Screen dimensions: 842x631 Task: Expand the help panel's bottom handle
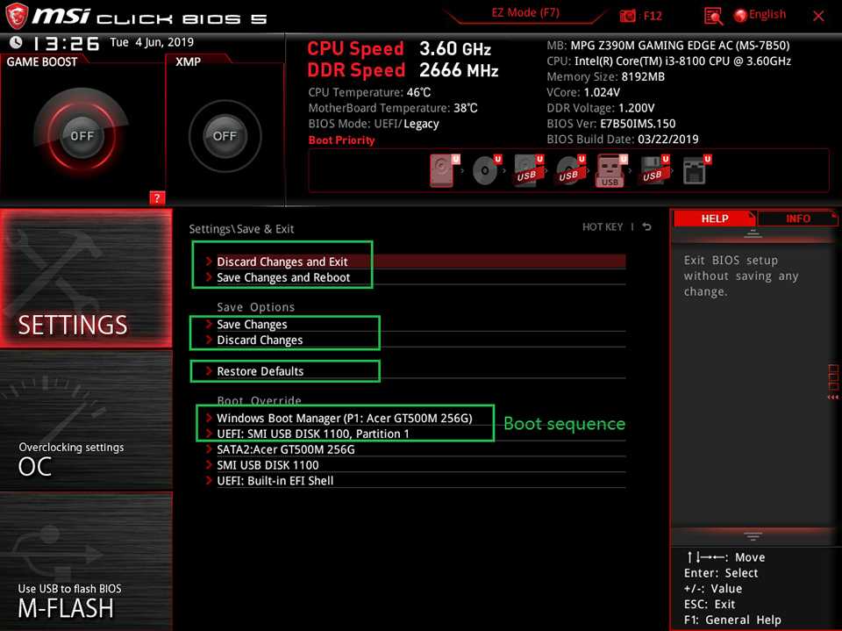click(753, 535)
